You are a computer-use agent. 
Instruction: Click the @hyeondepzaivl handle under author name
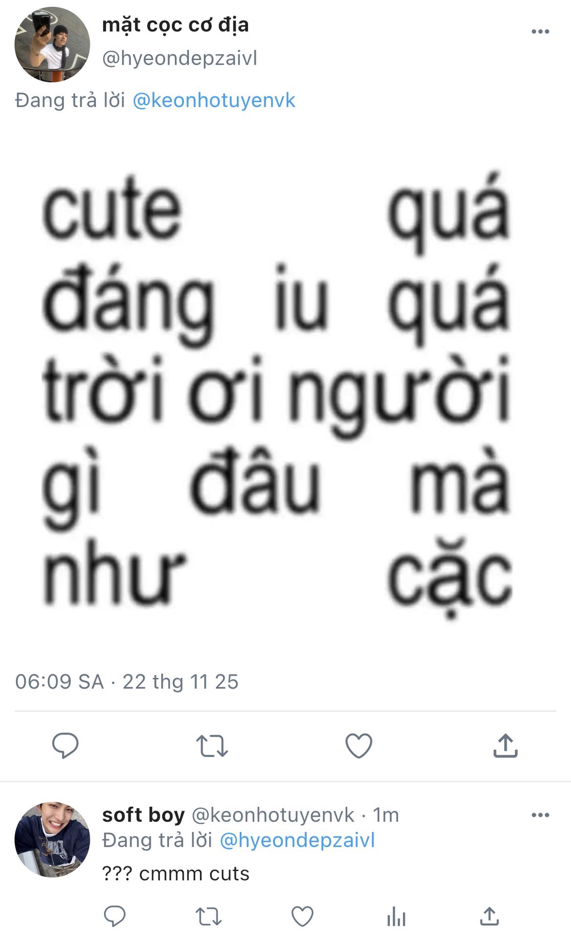pos(179,58)
